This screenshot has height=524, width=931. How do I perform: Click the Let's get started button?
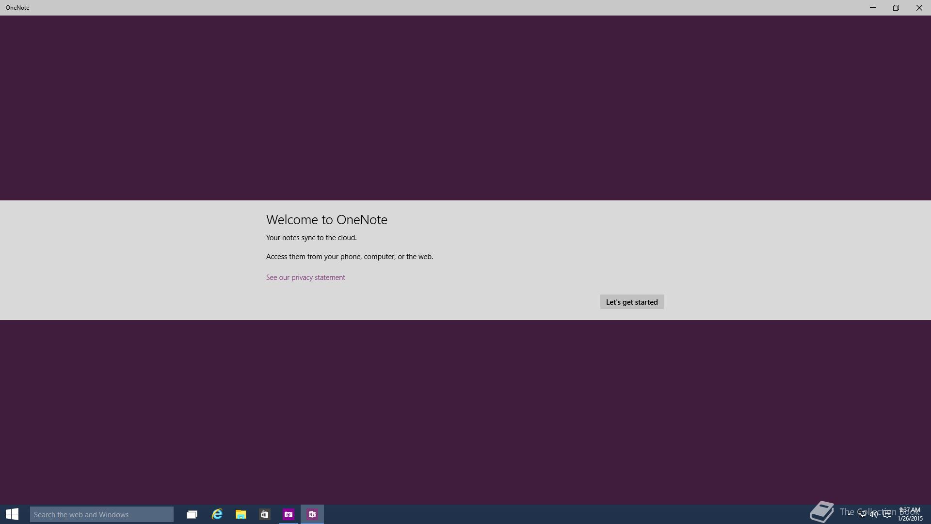(632, 302)
